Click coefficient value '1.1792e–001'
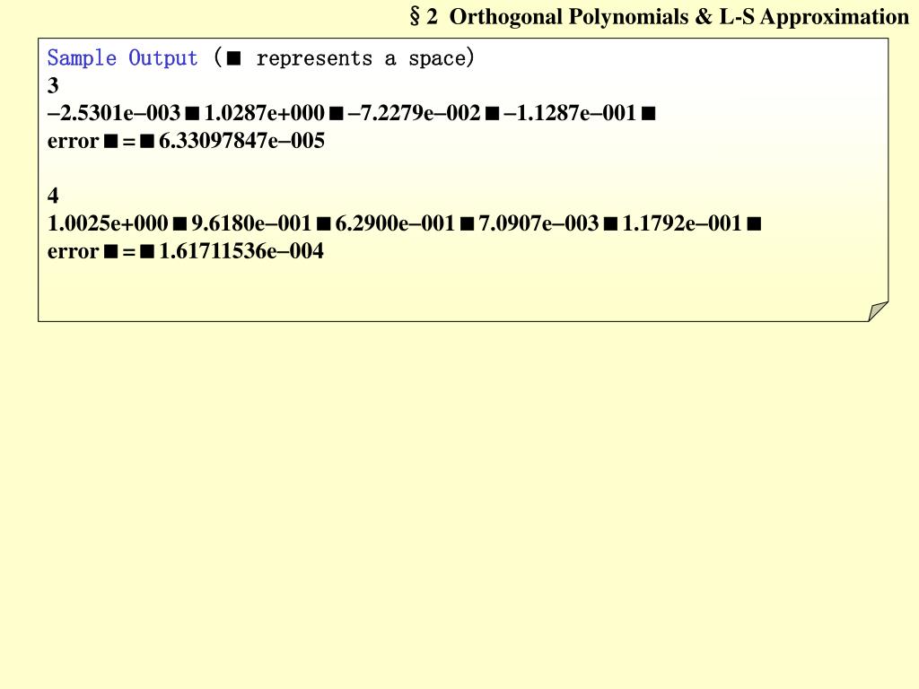 point(682,223)
